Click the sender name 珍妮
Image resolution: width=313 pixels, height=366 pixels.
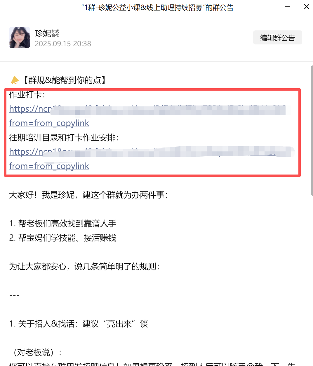pyautogui.click(x=43, y=33)
